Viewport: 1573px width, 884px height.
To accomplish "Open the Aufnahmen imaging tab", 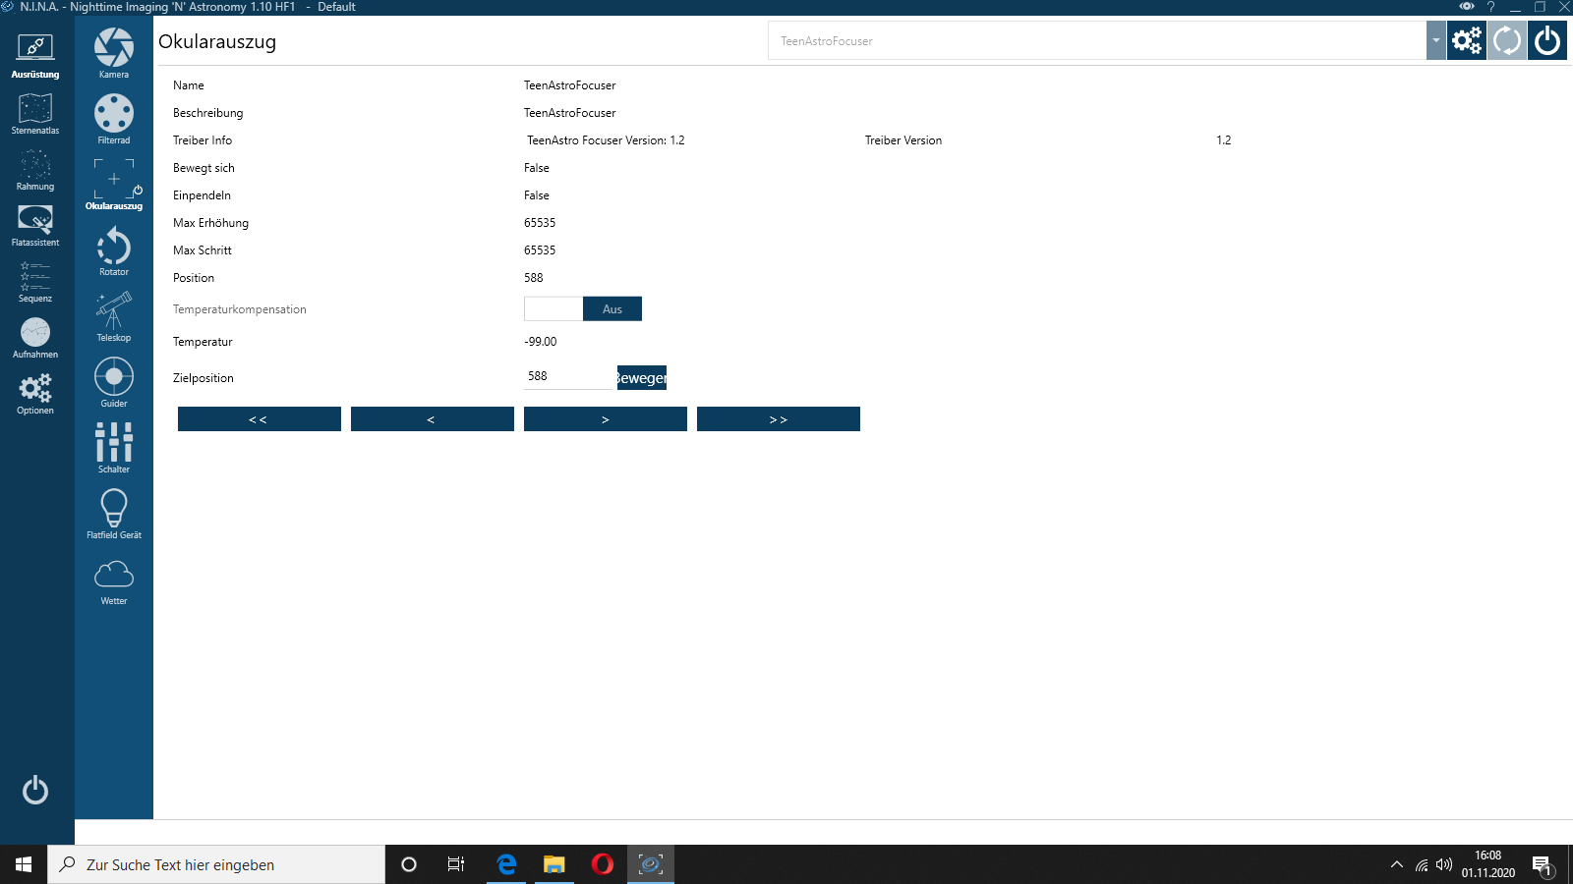I will click(35, 337).
